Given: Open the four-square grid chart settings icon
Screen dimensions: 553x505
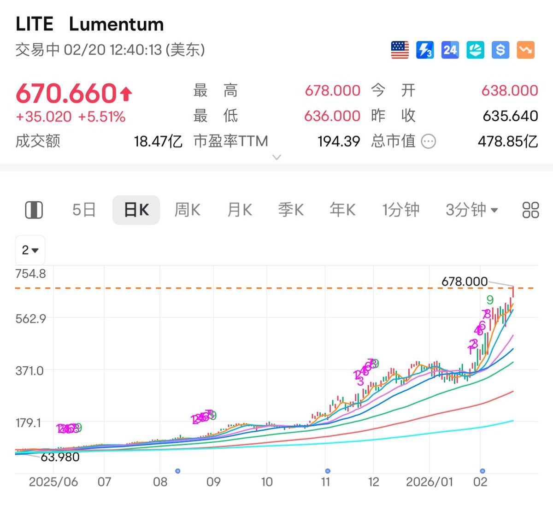Looking at the screenshot, I should [x=530, y=210].
